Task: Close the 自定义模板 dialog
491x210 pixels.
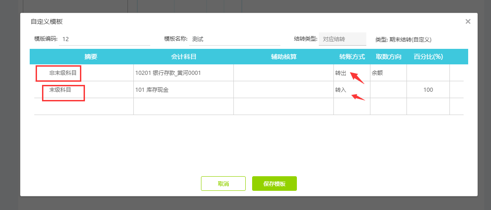Action: tap(468, 21)
